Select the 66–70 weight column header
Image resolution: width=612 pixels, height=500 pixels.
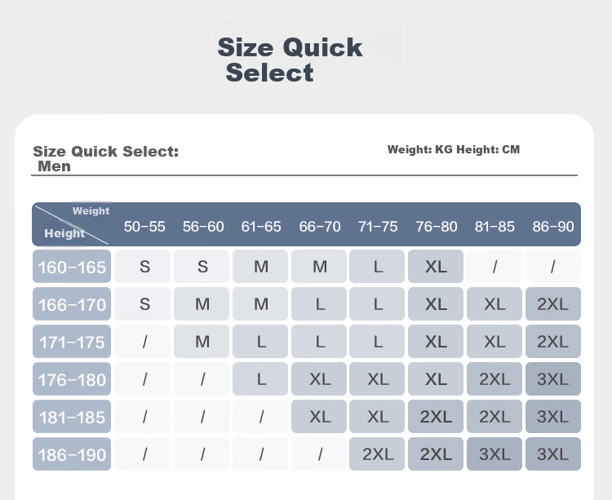pos(320,227)
